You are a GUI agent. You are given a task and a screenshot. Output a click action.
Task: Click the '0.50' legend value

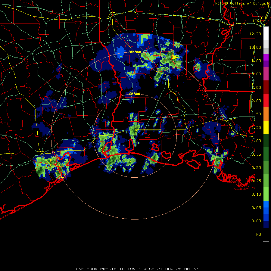(x=256, y=168)
